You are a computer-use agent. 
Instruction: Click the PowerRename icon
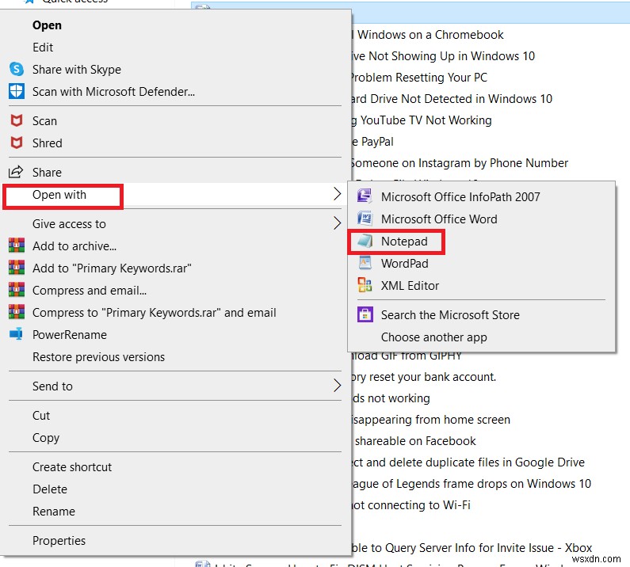point(16,334)
